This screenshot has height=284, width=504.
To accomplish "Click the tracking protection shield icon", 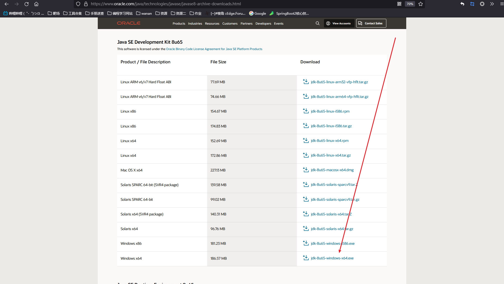I will point(78,4).
